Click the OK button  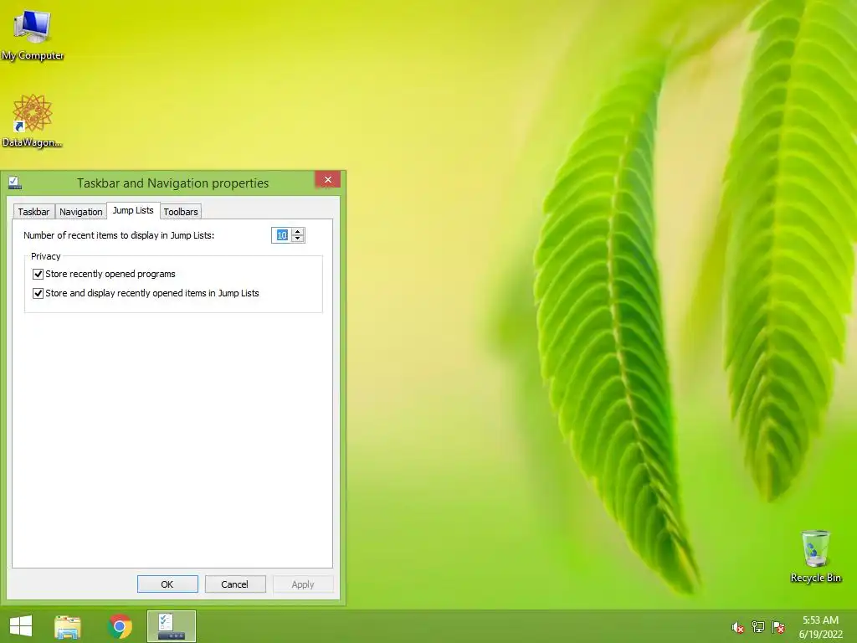pyautogui.click(x=167, y=584)
